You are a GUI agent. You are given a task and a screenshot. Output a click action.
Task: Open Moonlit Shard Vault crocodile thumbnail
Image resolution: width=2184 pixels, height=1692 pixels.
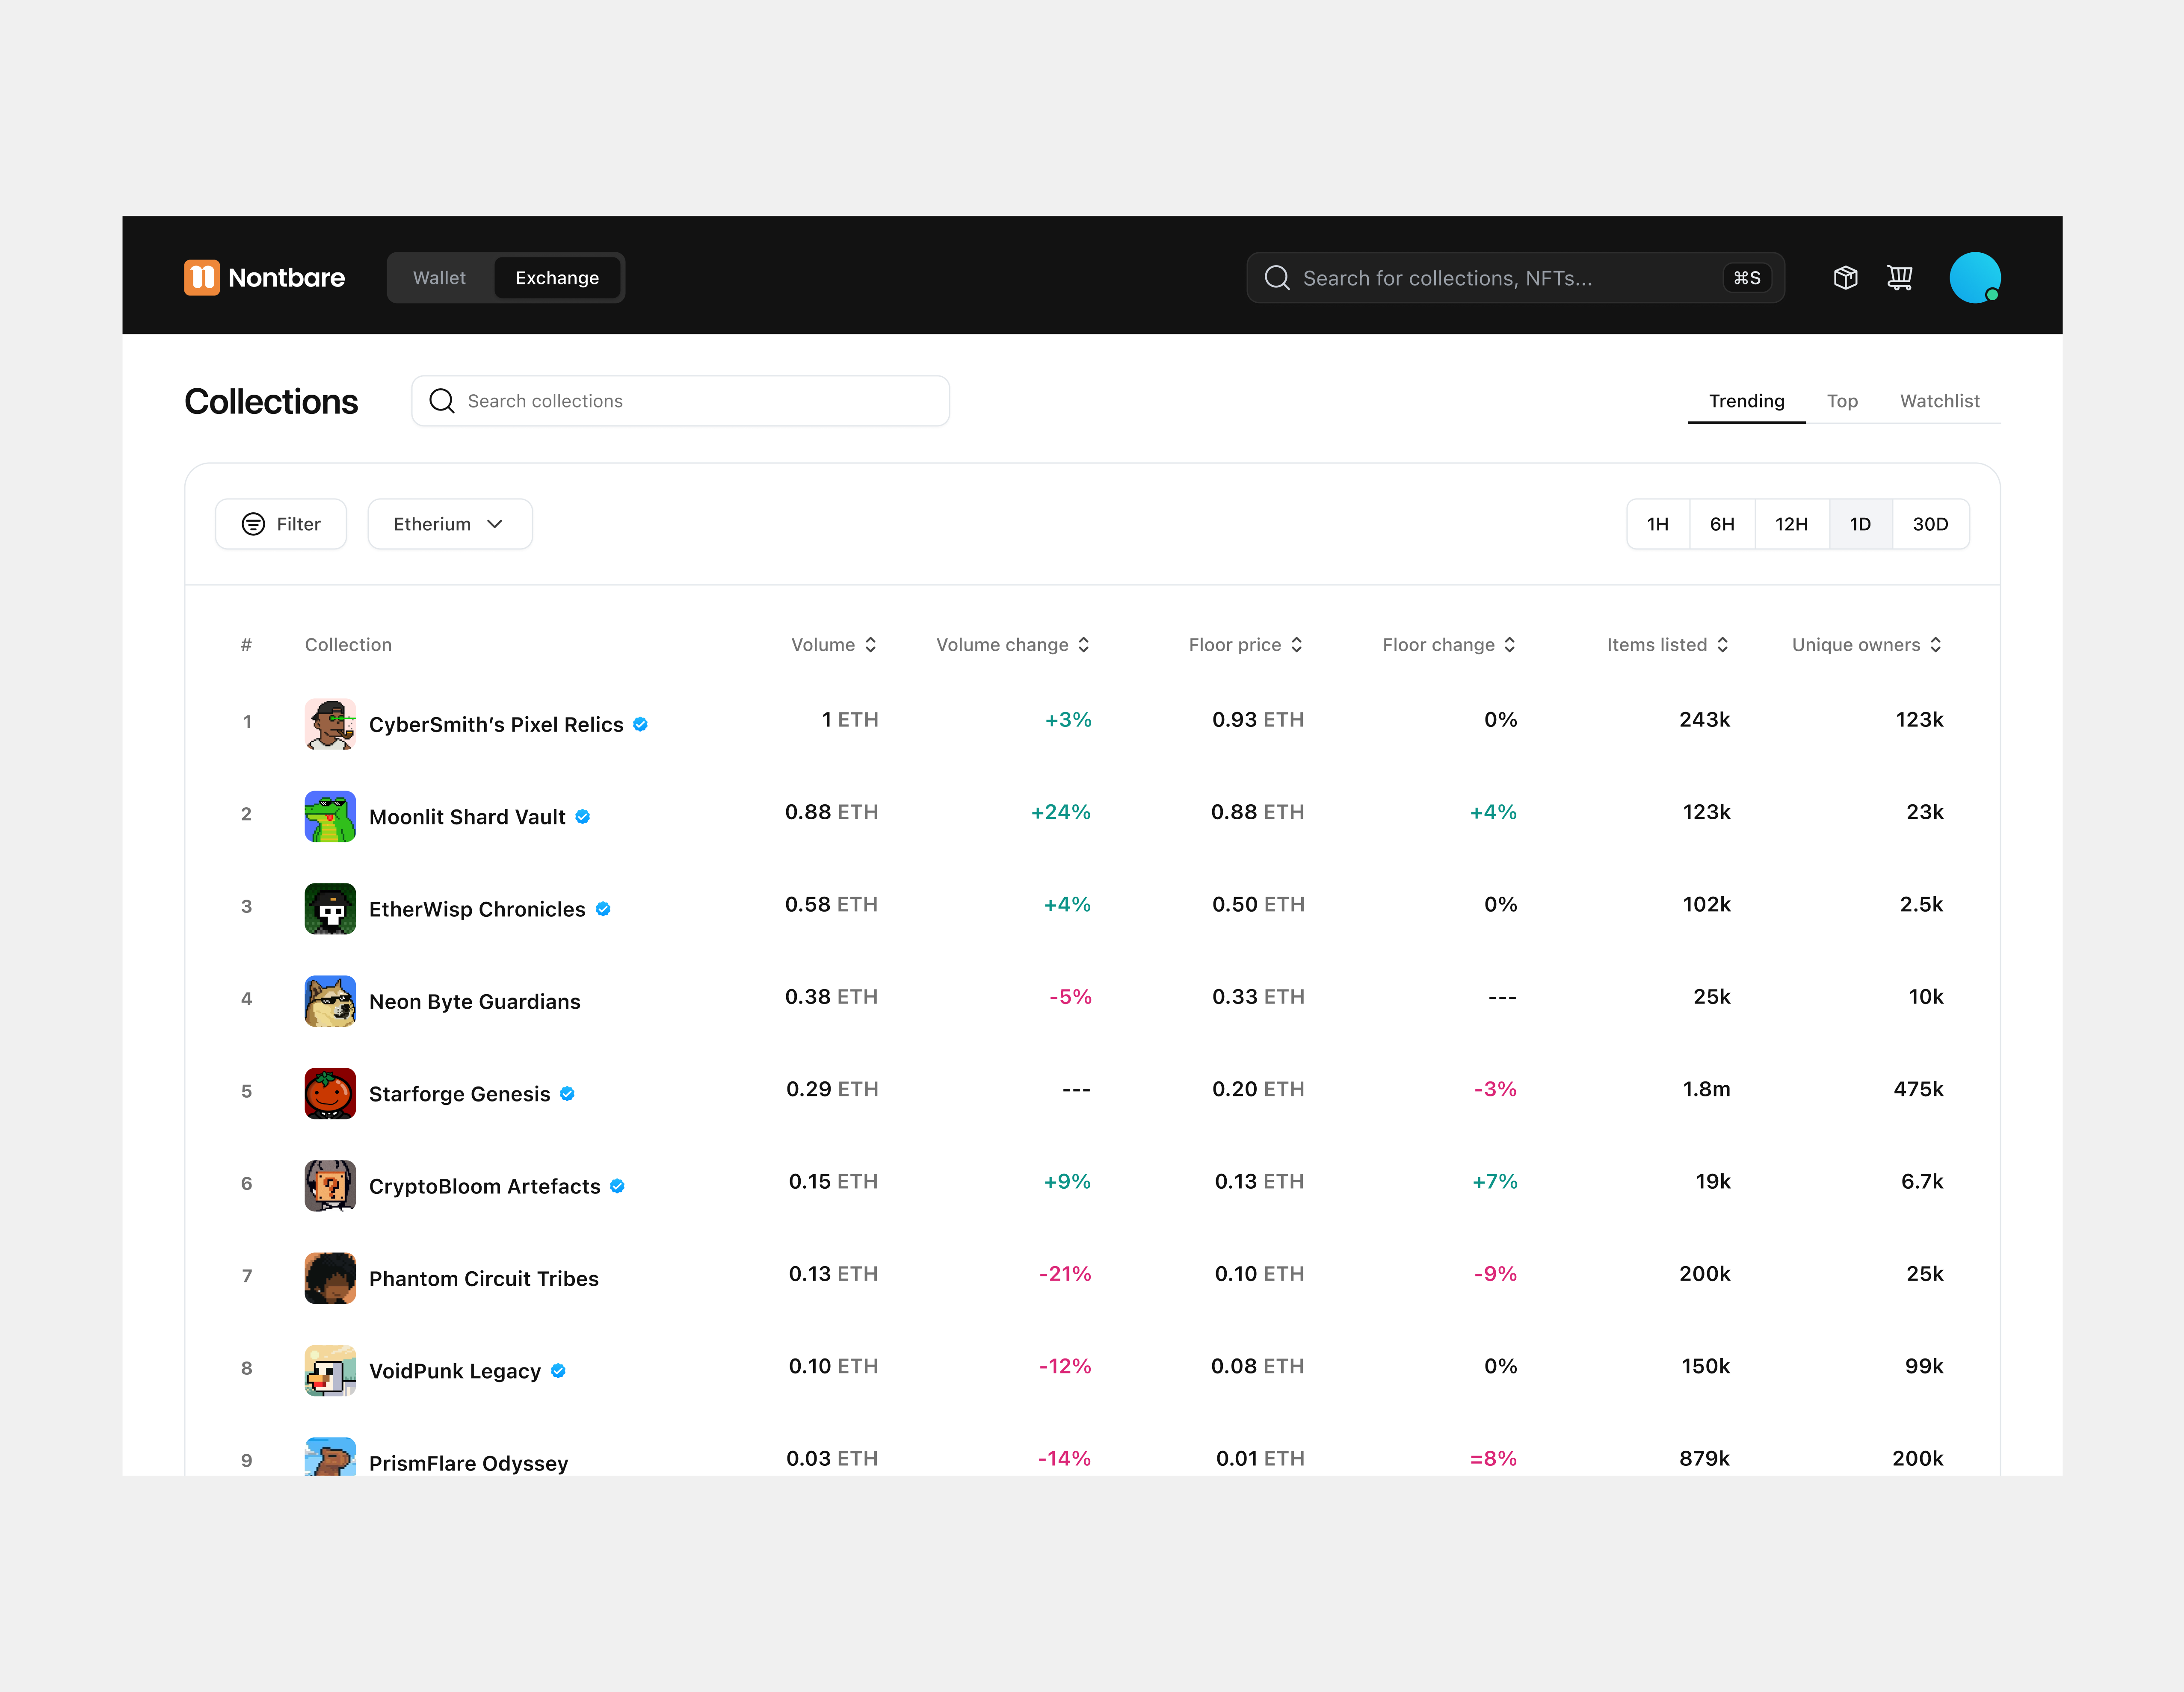click(x=330, y=817)
